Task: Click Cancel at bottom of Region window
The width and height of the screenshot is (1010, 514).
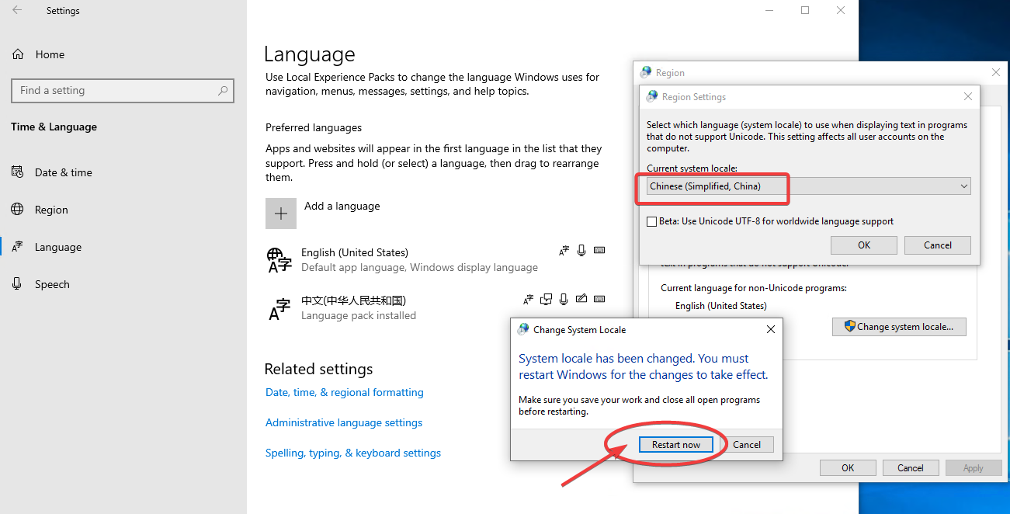Action: 911,468
